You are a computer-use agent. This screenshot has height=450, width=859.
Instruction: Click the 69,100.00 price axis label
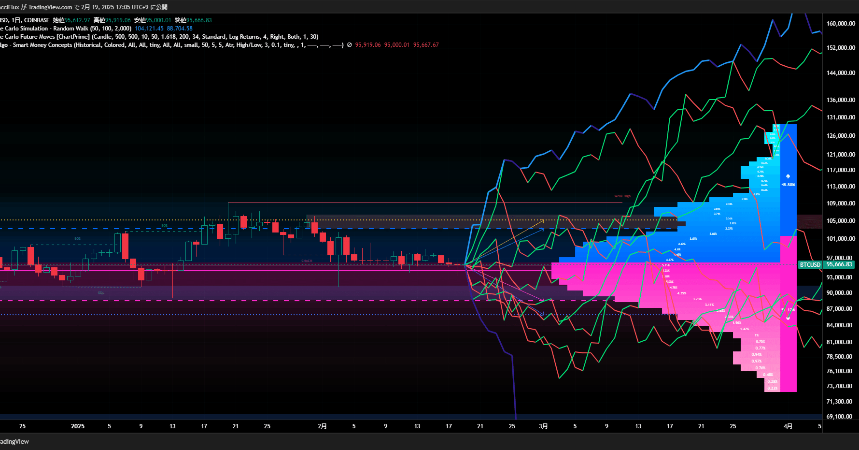click(x=839, y=417)
